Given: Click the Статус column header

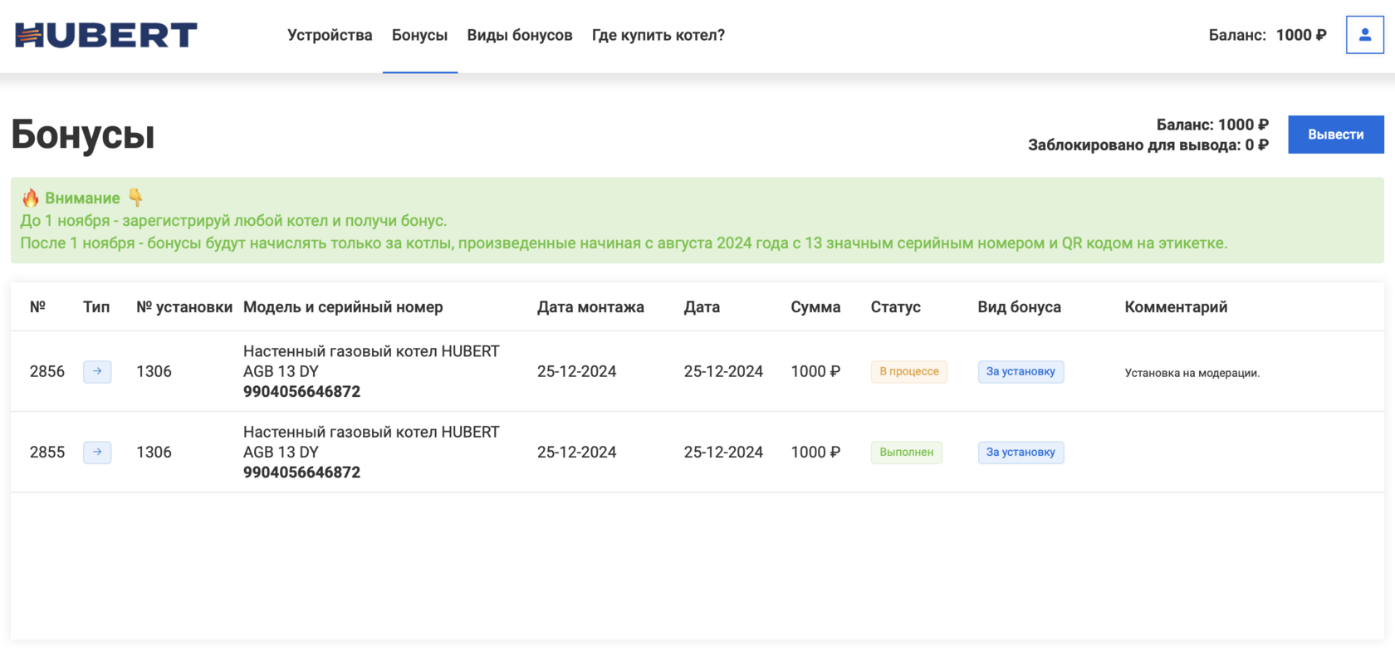Looking at the screenshot, I should [895, 307].
